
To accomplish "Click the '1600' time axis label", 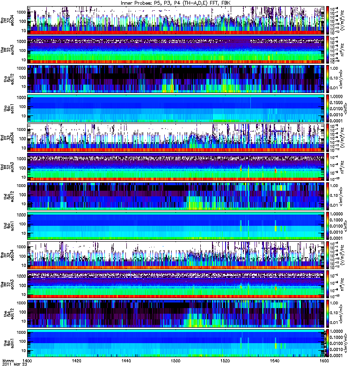I will click(324, 361).
